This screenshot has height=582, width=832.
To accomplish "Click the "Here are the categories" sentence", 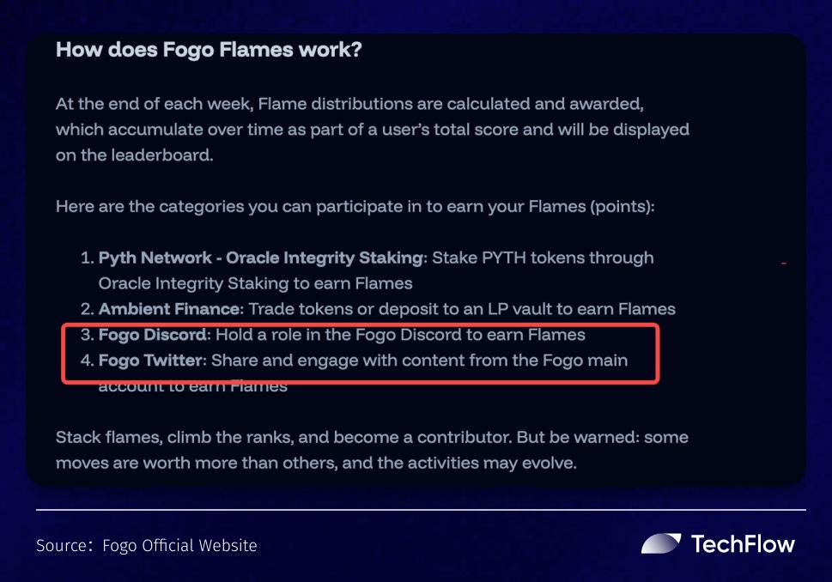I will (x=355, y=207).
